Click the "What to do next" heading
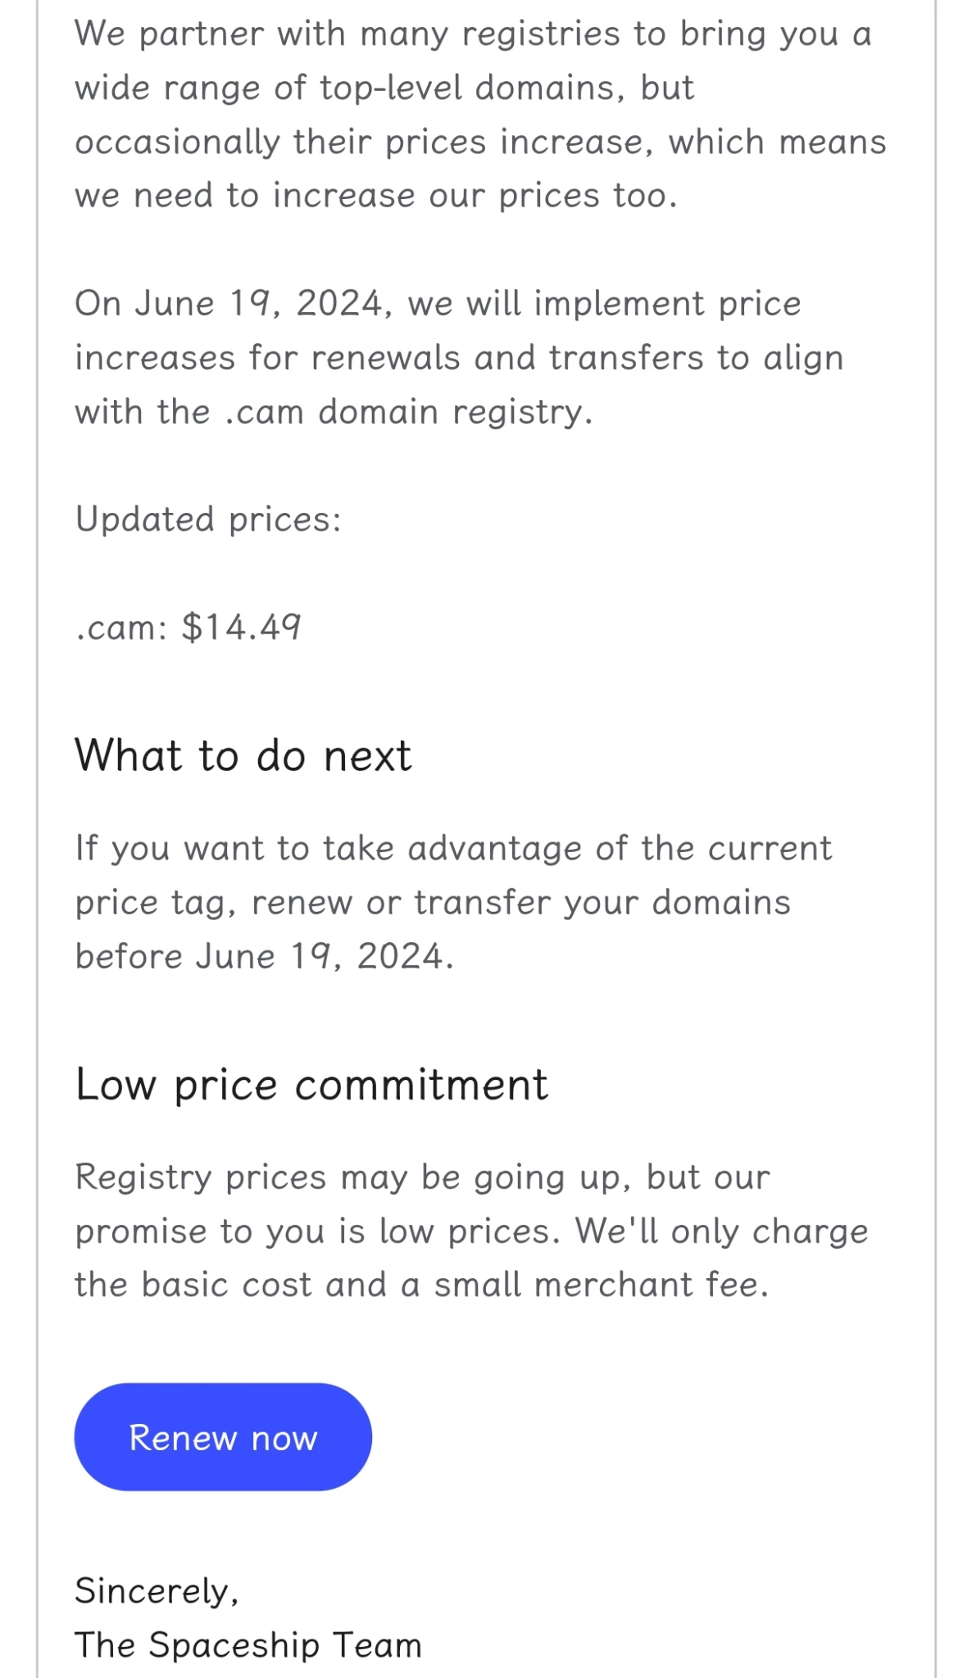 coord(243,755)
